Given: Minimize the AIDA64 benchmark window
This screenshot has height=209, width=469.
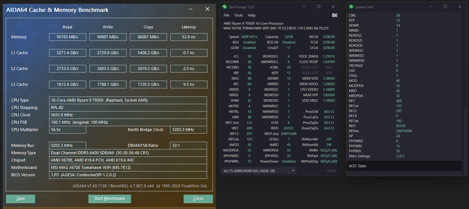Looking at the screenshot, I should point(191,9).
